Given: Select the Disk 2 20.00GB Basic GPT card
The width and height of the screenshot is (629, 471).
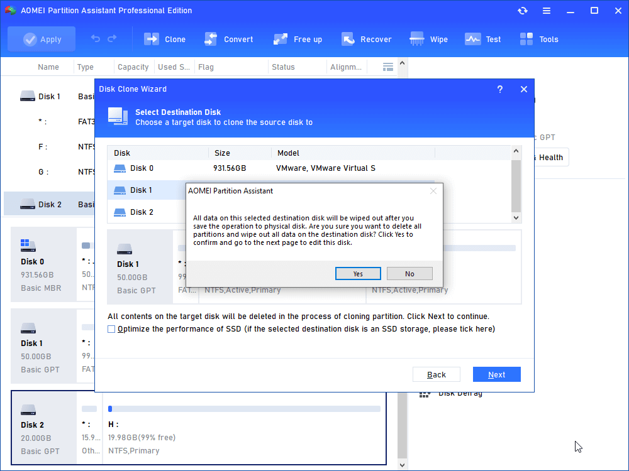Looking at the screenshot, I should click(43, 428).
